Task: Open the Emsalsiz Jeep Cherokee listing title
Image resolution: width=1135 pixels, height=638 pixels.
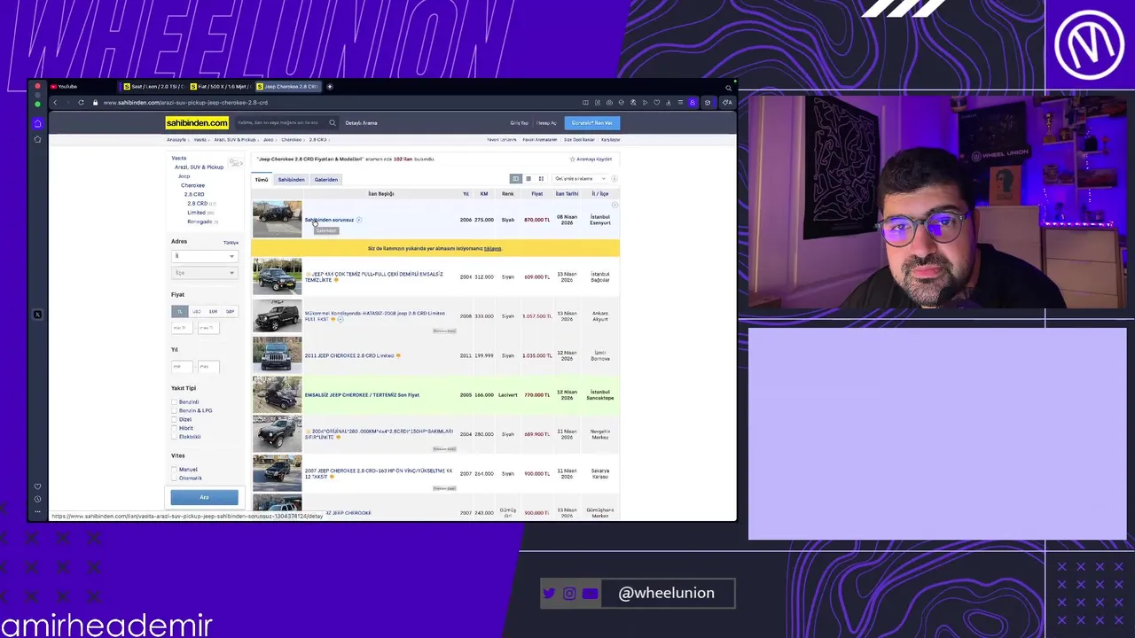Action: [x=362, y=395]
